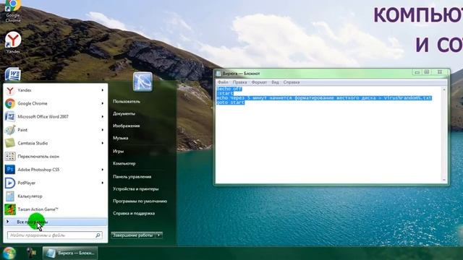The height and width of the screenshot is (260, 463).
Task: Open Изображения from Start menu
Action: [126, 126]
